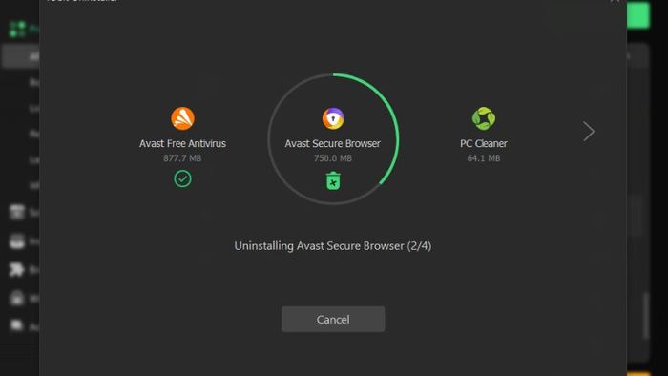668x376 pixels.
Task: Click the 750.0 MB size label
Action: 333,158
